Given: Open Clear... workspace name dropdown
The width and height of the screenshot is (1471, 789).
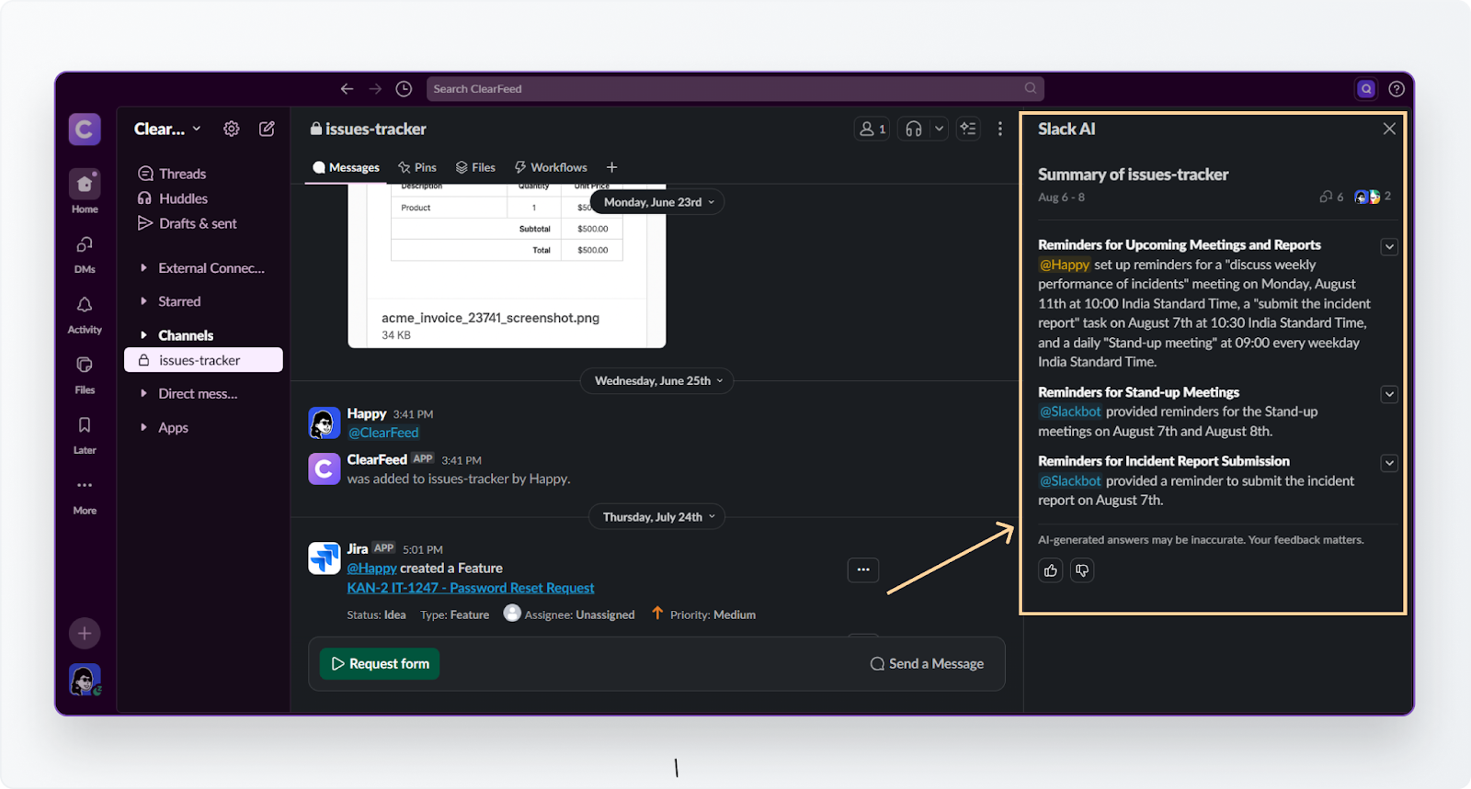Looking at the screenshot, I should (x=167, y=129).
